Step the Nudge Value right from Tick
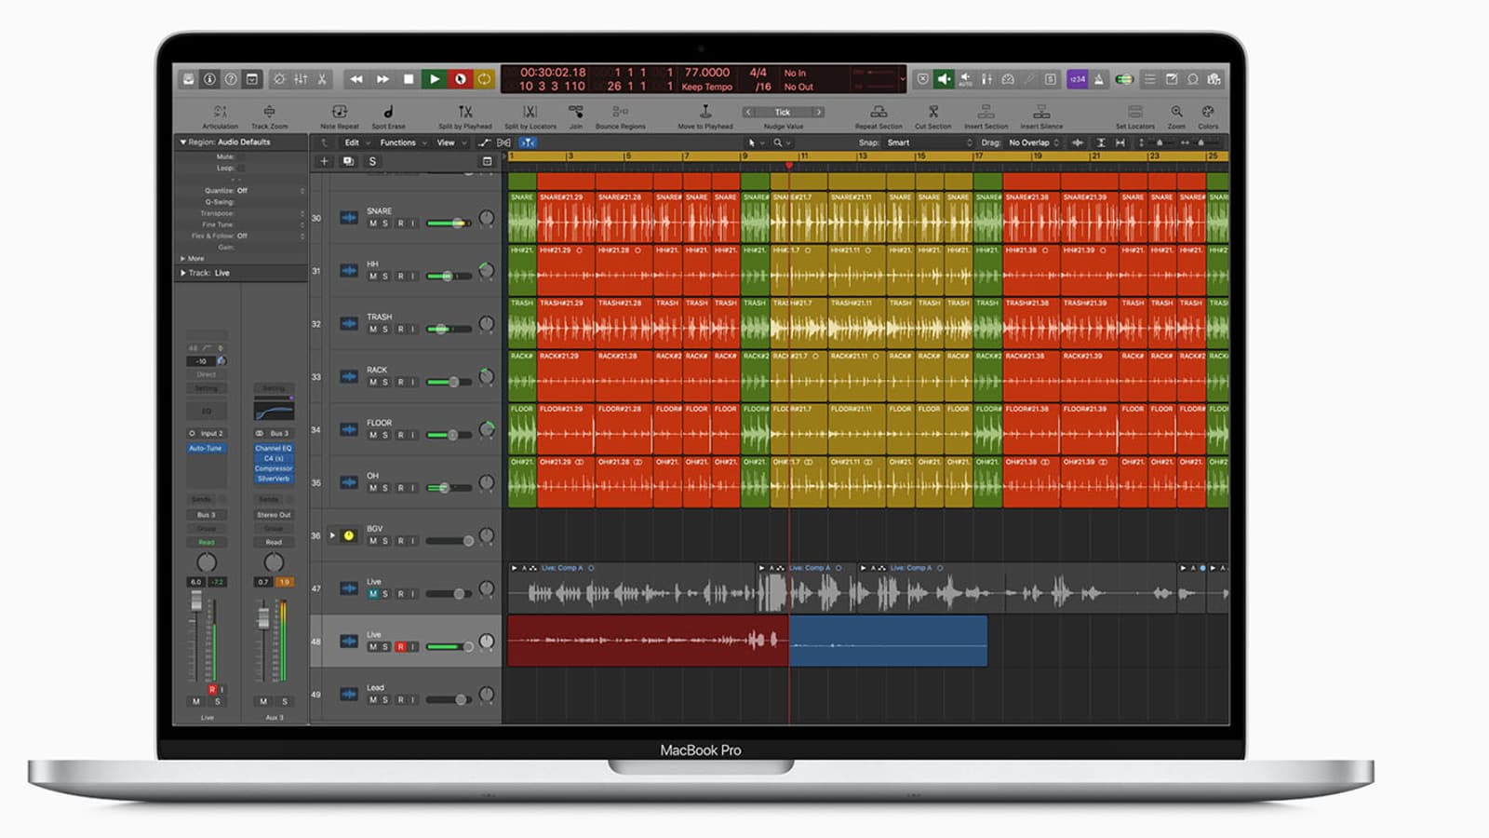1489x838 pixels. pyautogui.click(x=819, y=112)
